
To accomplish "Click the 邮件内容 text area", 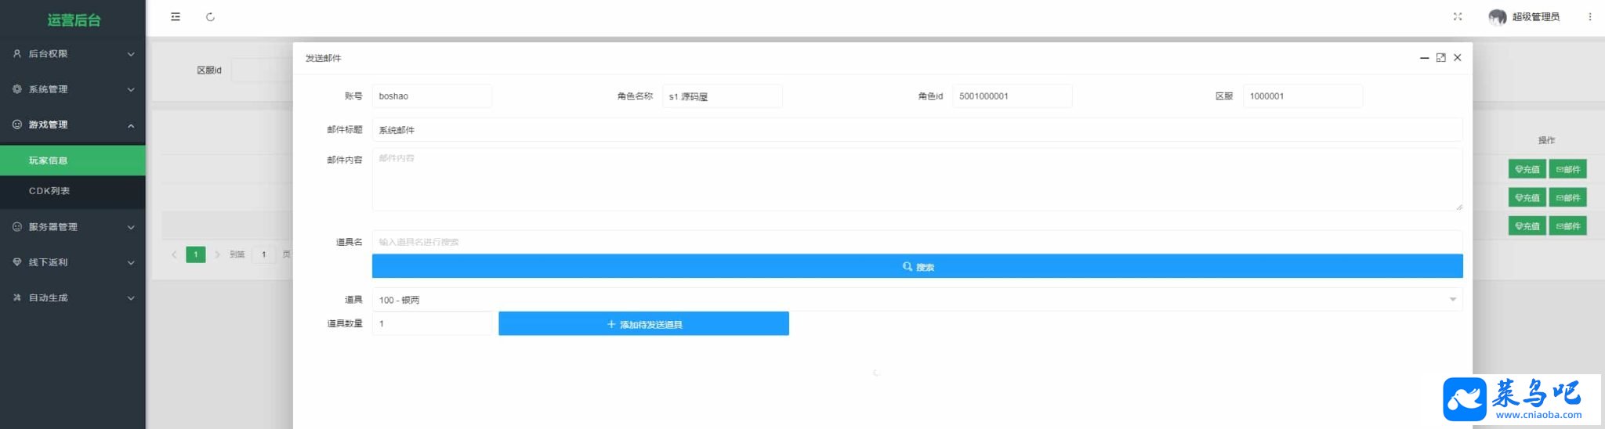I will coord(917,179).
